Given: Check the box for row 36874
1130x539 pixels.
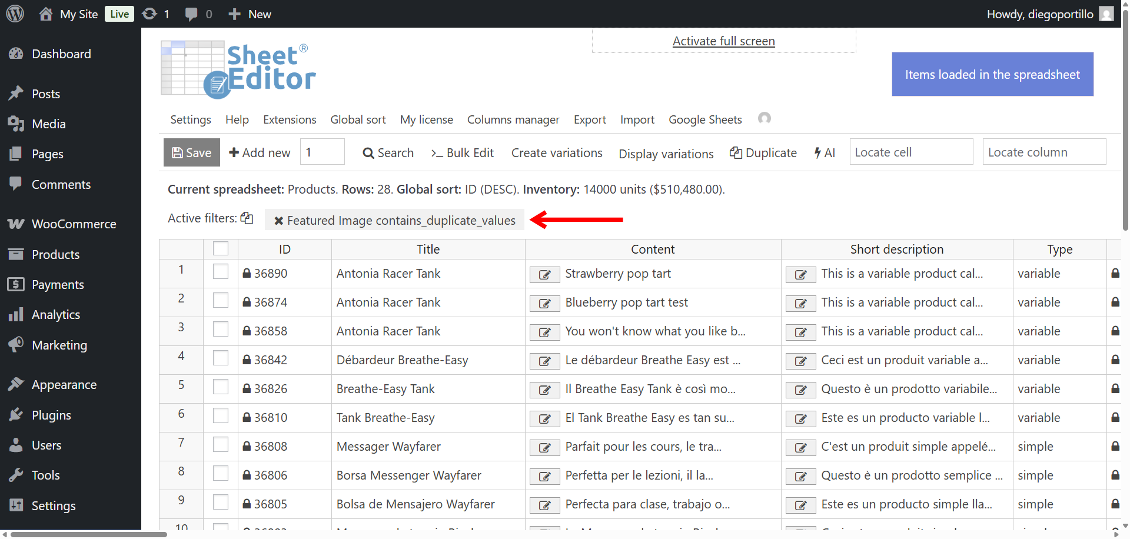Looking at the screenshot, I should [221, 301].
